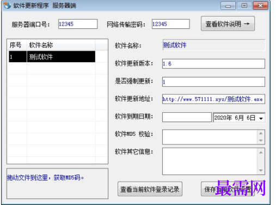Close the 软件更新程序 window
Viewport: 276px width, 205px height.
tap(260, 6)
